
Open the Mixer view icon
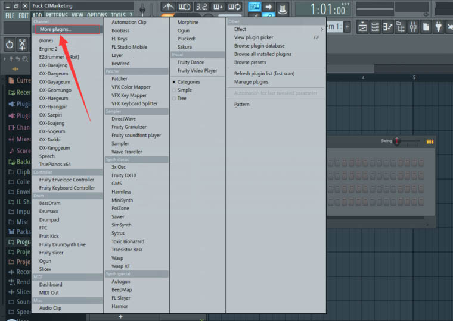pos(413,27)
